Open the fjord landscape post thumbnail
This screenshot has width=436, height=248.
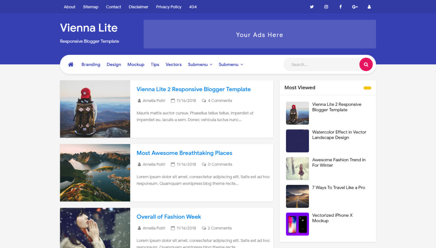point(95,173)
